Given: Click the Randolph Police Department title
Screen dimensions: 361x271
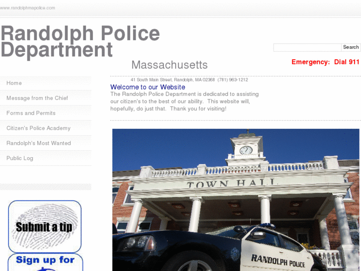Looking at the screenshot, I should pyautogui.click(x=80, y=41).
